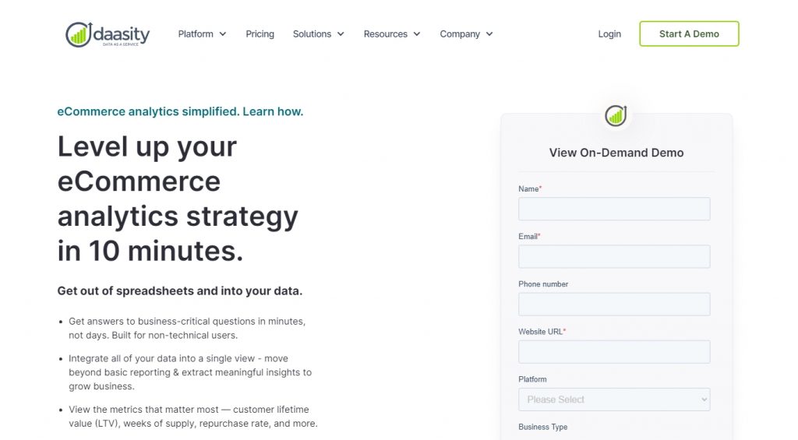
Task: Open the Platform navigation menu
Action: pos(196,34)
